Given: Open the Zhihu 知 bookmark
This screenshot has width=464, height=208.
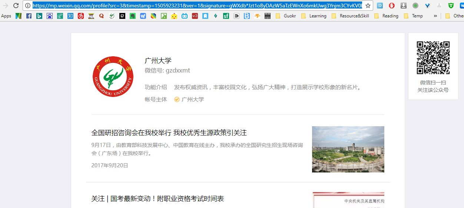Looking at the screenshot, I should (70, 16).
